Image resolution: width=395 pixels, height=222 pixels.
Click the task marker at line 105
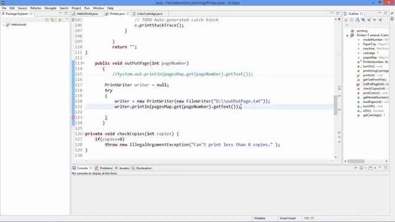(x=73, y=20)
